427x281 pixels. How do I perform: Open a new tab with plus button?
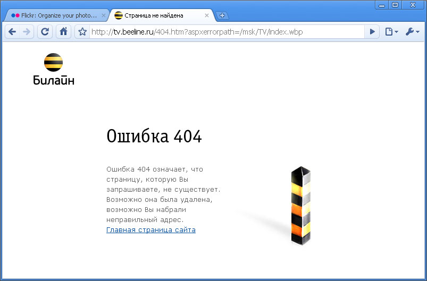[x=222, y=15]
